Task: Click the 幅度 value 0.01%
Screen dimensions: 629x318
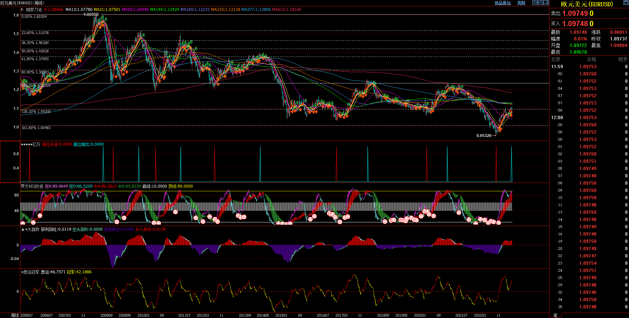Action: coord(580,39)
